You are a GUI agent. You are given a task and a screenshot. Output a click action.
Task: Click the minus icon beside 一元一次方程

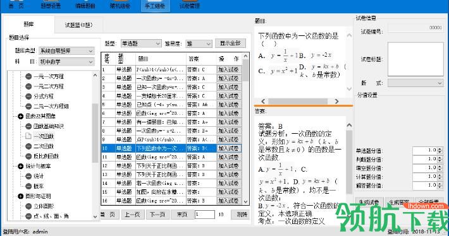click(x=28, y=76)
